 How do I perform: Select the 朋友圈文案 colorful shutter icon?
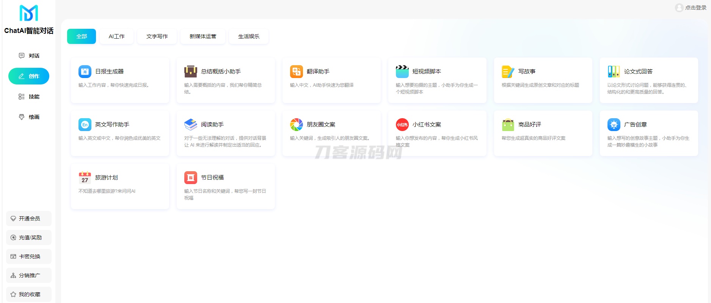click(296, 125)
